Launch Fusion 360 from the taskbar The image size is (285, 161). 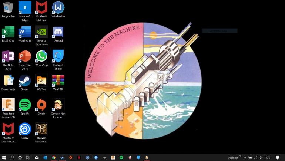click(x=113, y=158)
